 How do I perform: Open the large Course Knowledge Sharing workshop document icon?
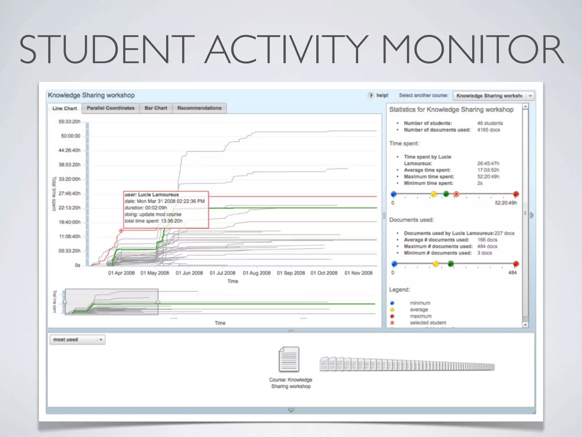[289, 359]
